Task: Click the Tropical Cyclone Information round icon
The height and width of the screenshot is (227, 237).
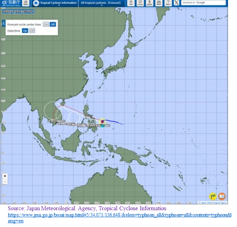Action: coord(36,3)
